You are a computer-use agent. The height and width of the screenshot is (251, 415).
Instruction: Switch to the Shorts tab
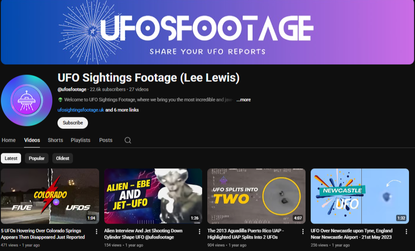tap(55, 140)
